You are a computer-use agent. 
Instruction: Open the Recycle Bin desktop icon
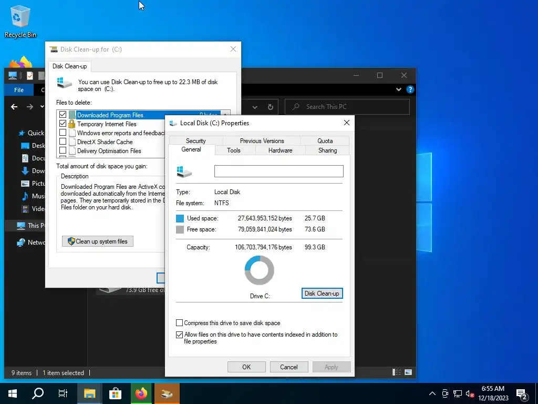20,21
